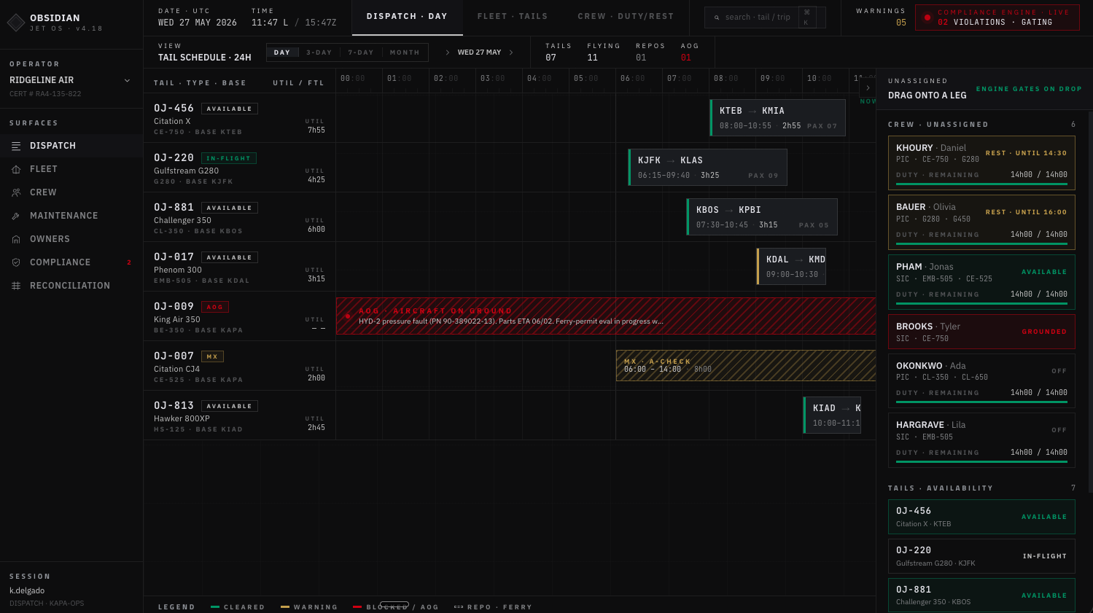Click the Obsidian diamond logo icon

coord(16,23)
